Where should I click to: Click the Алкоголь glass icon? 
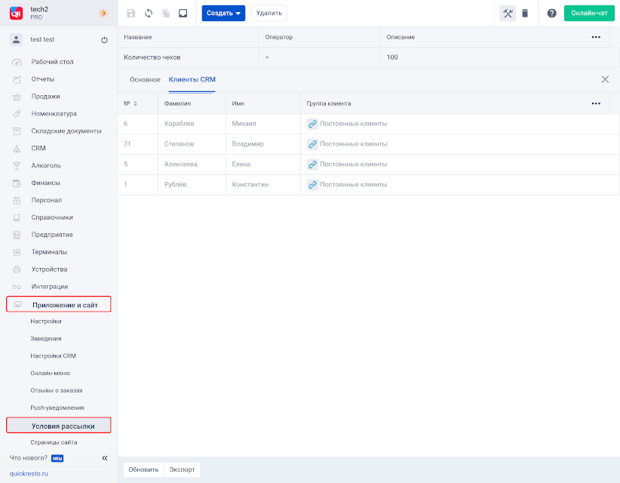click(x=17, y=166)
